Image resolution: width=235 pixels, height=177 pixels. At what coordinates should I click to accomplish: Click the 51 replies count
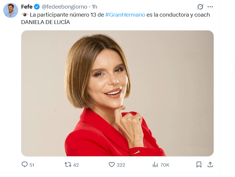tap(32, 165)
